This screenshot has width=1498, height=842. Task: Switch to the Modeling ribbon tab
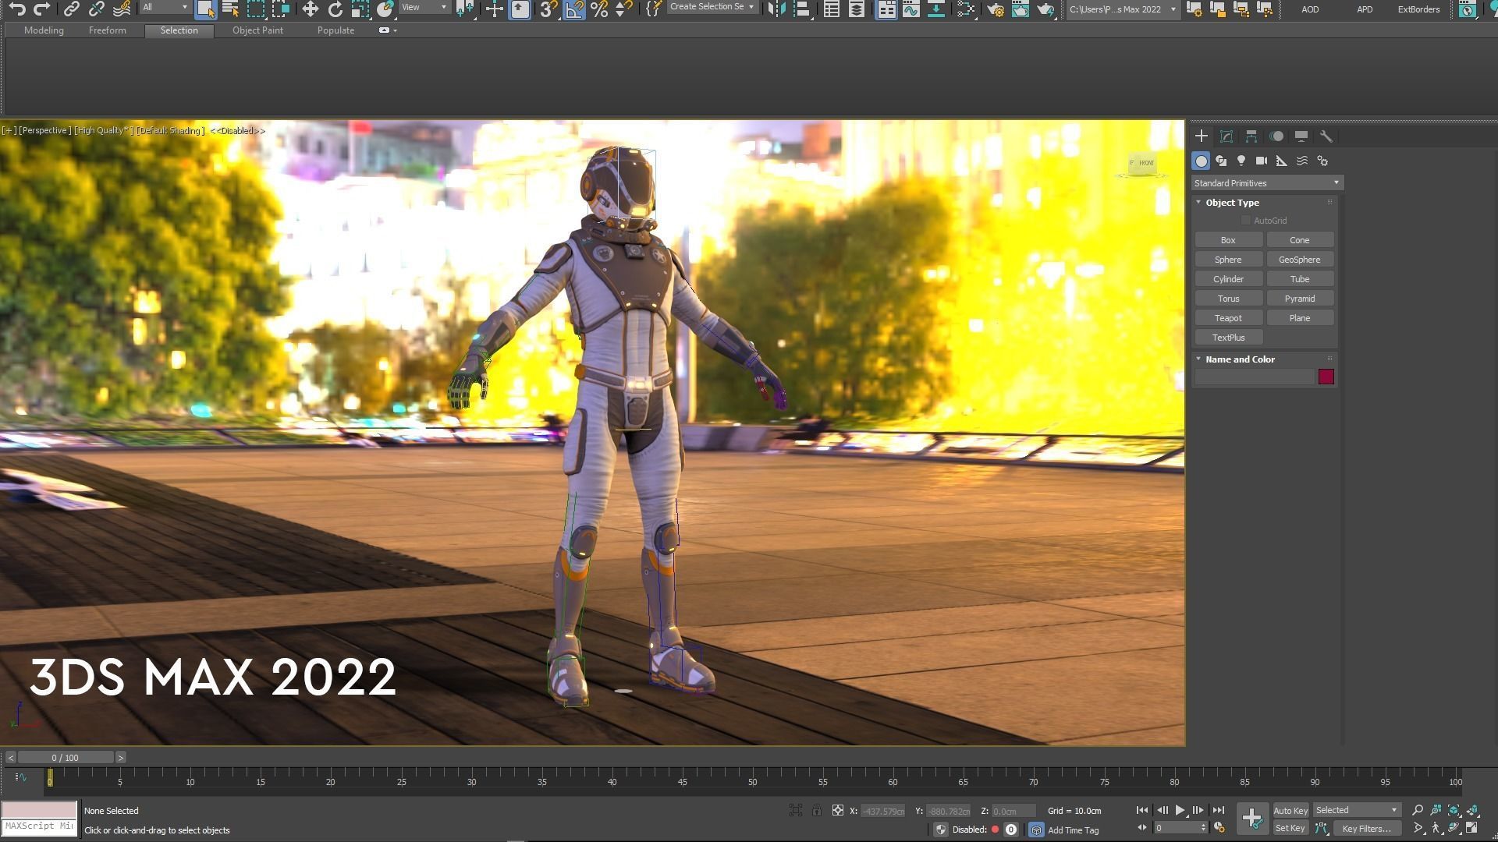(x=44, y=30)
